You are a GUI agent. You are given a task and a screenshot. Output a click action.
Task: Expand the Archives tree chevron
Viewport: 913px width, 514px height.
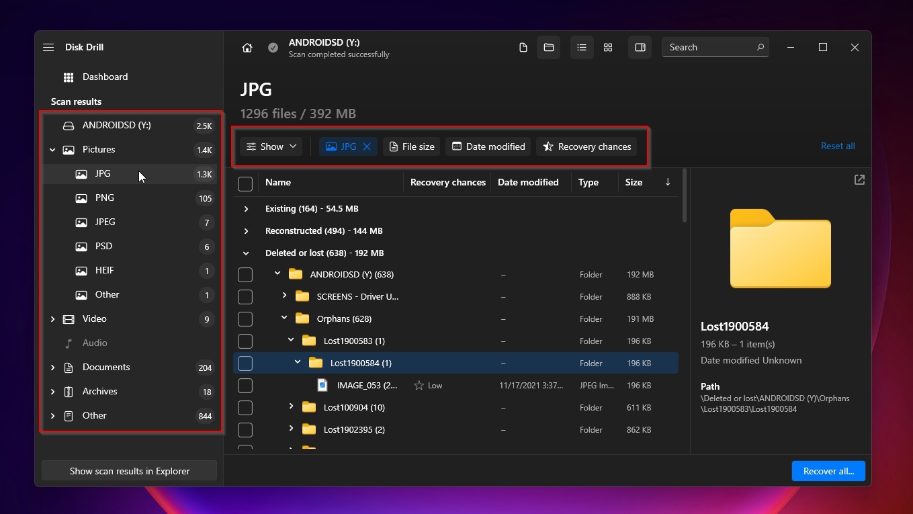pyautogui.click(x=52, y=392)
